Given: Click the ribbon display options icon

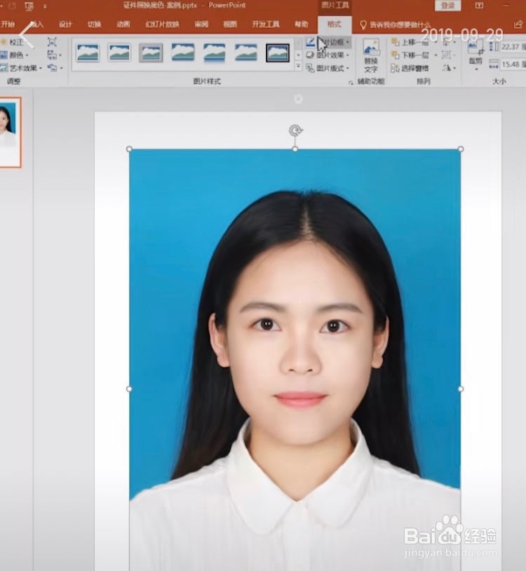Looking at the screenshot, I should 480,6.
